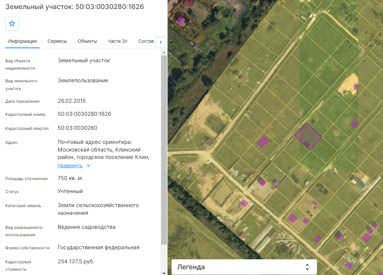Click status value Учтенный
The height and width of the screenshot is (275, 383).
pyautogui.click(x=70, y=191)
